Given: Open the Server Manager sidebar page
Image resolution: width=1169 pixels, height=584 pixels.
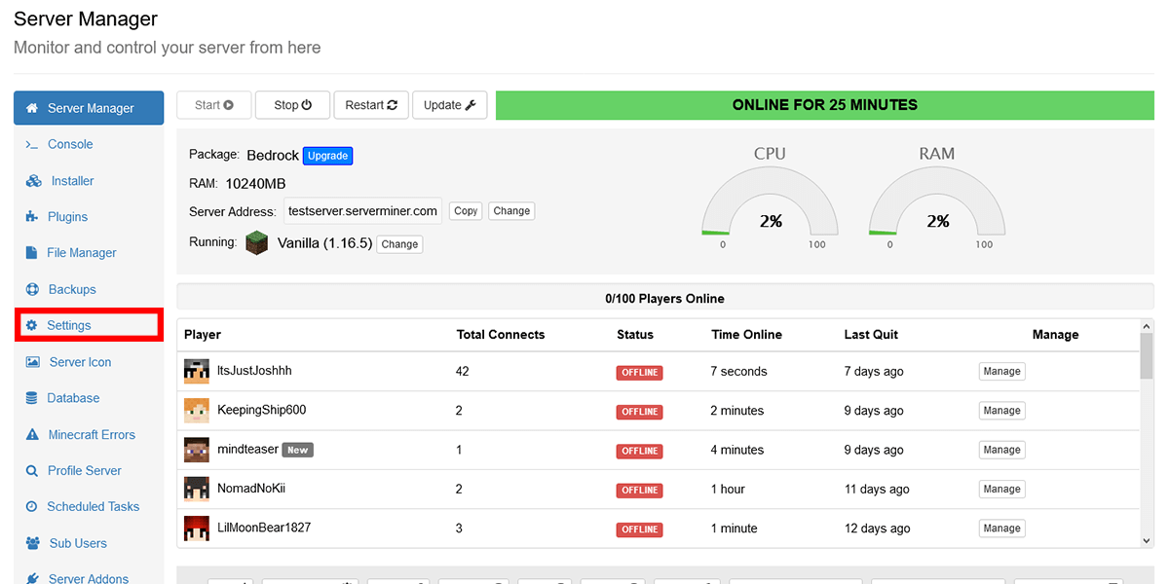Looking at the screenshot, I should pos(89,108).
